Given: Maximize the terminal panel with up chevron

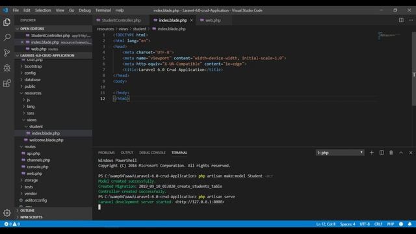Looking at the screenshot, I should coord(401,153).
